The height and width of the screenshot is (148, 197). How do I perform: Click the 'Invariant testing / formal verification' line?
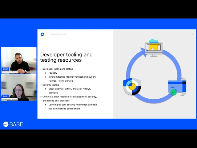coord(73,77)
